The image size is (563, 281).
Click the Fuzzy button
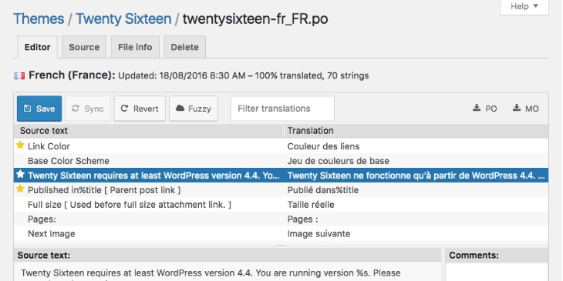click(193, 109)
